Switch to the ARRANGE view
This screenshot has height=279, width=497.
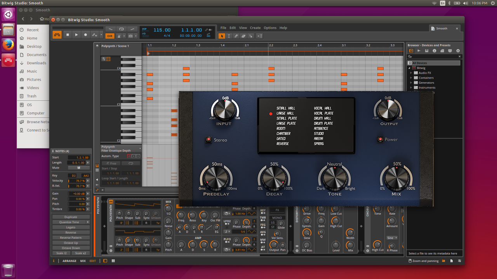pos(70,261)
